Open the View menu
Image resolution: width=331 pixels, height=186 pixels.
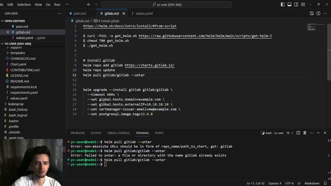point(38,5)
